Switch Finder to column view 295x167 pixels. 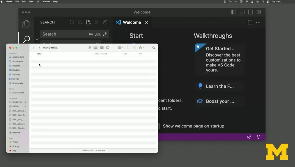(102, 48)
